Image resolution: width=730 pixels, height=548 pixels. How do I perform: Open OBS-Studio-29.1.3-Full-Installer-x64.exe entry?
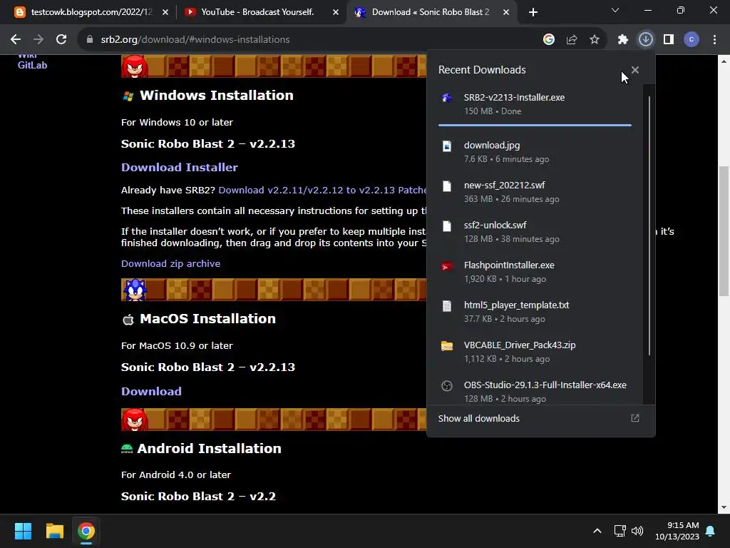535,392
